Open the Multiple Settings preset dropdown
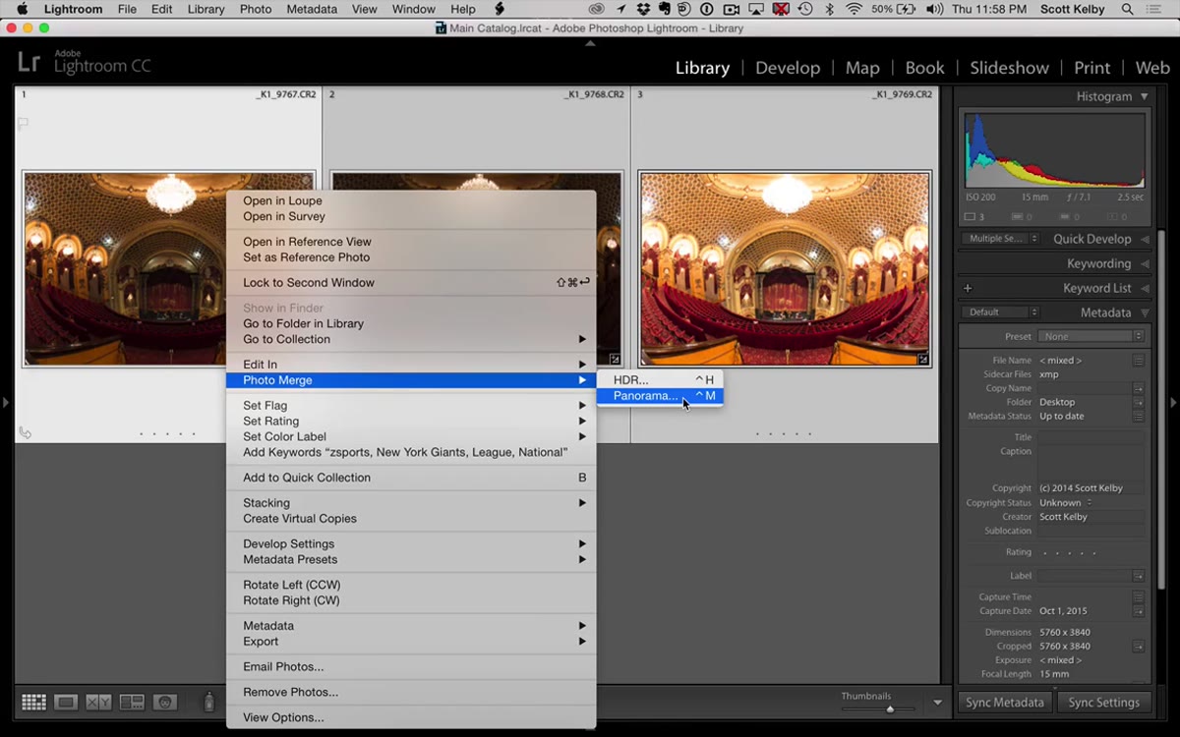1180x737 pixels. click(1001, 239)
